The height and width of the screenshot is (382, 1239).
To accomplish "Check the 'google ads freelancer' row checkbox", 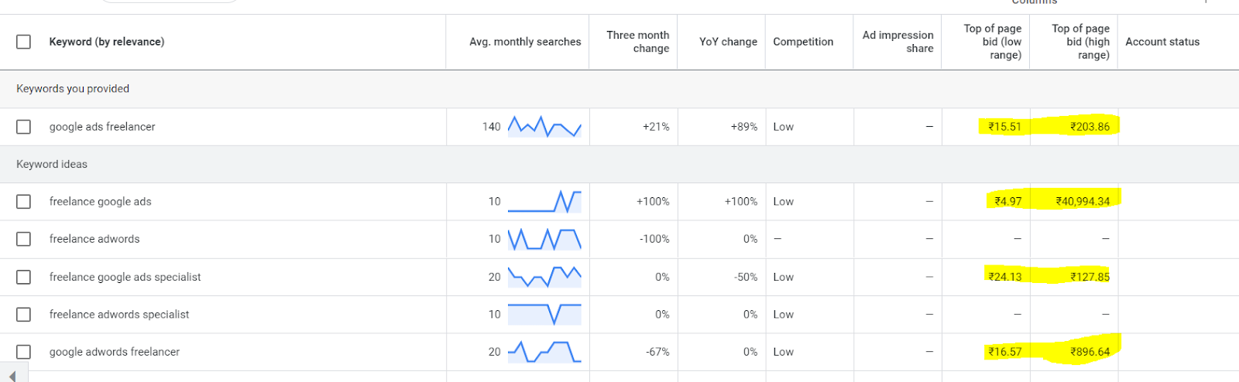I will click(24, 127).
